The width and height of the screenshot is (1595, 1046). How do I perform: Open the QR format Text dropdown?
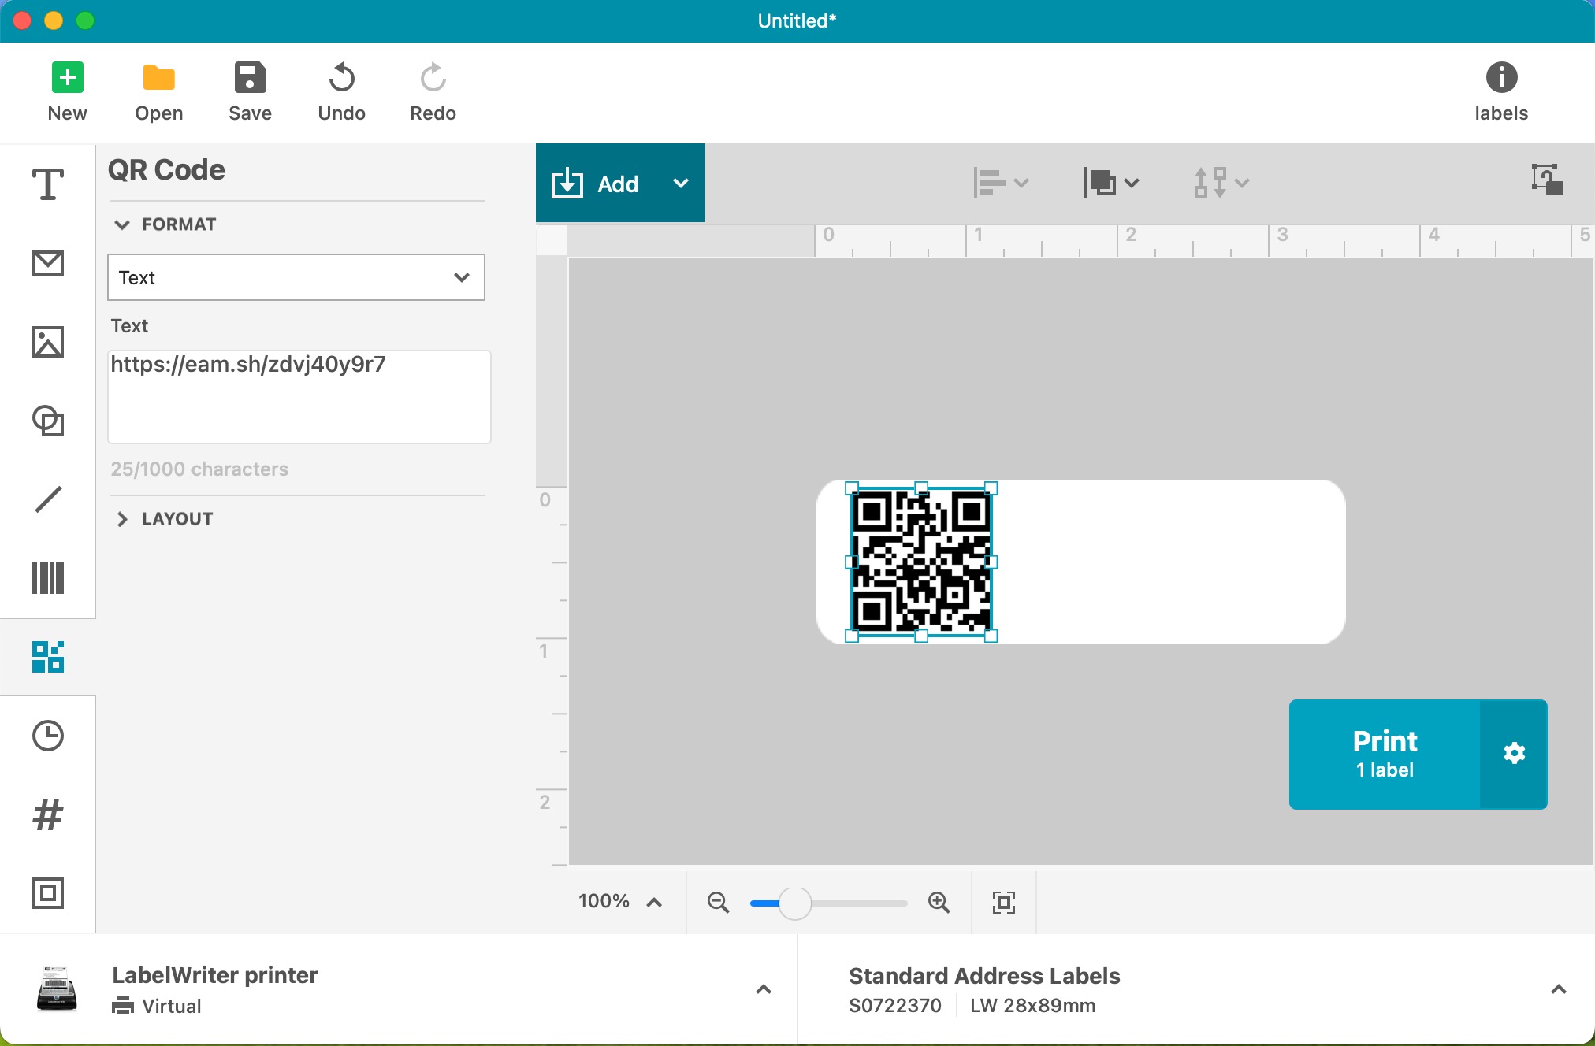pyautogui.click(x=296, y=277)
